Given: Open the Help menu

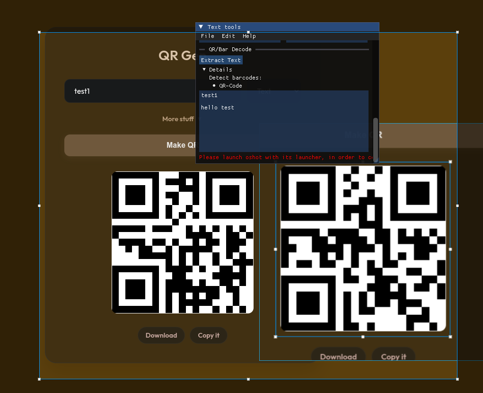Looking at the screenshot, I should coord(249,36).
